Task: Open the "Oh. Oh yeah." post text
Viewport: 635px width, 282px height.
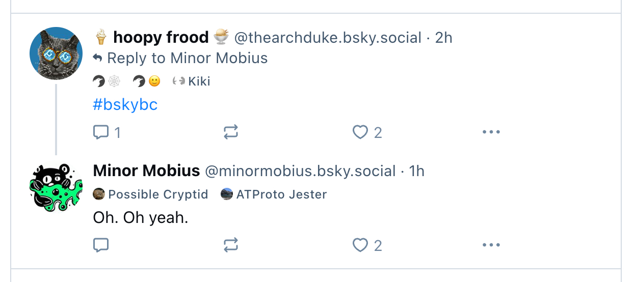Action: (141, 218)
